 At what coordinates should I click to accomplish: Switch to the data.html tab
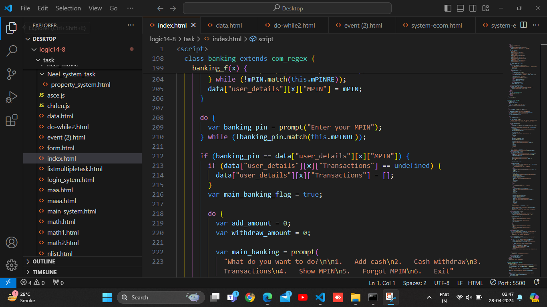click(229, 25)
